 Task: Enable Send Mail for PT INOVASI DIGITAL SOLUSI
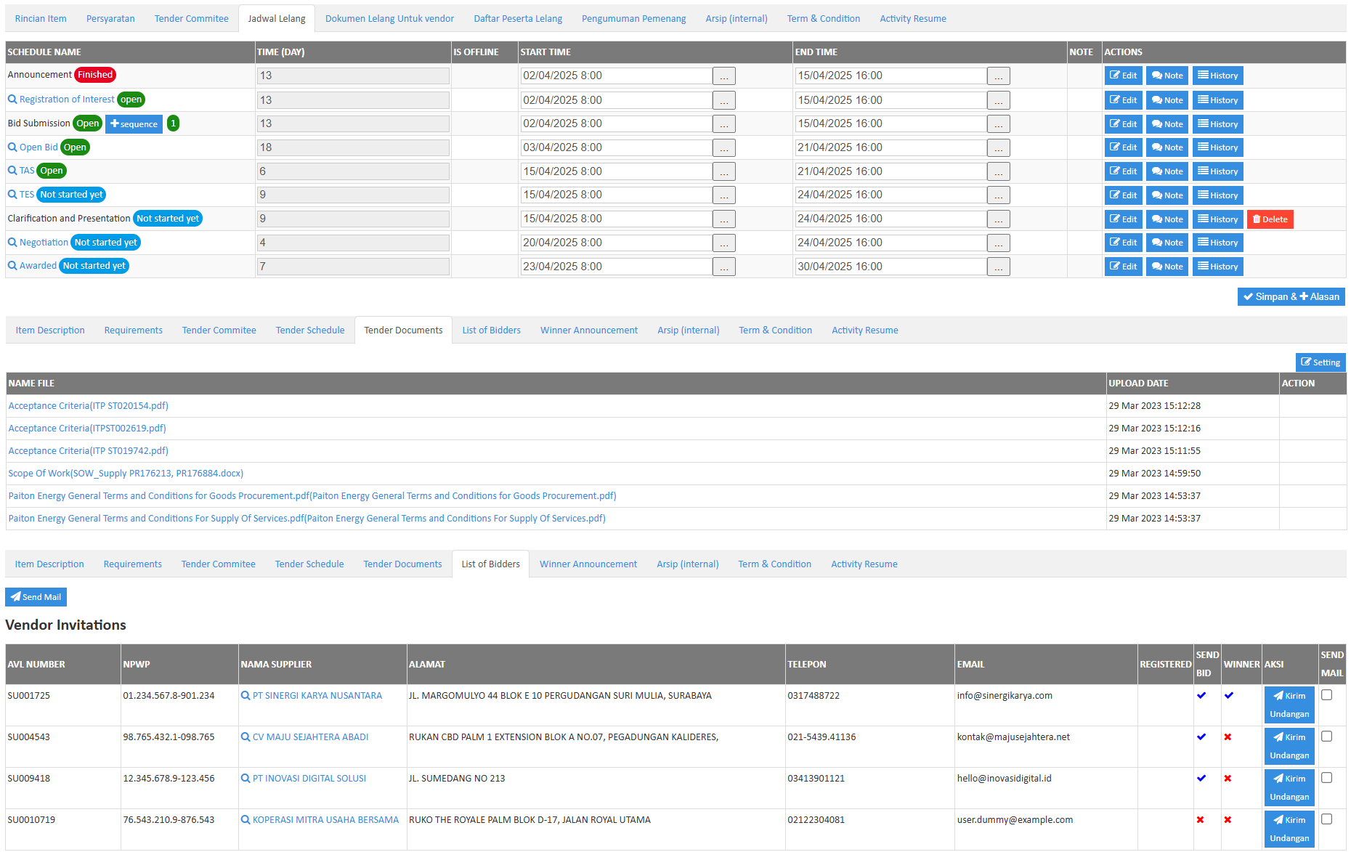(x=1327, y=778)
